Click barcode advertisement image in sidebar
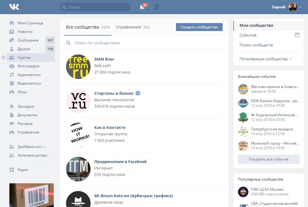The height and width of the screenshot is (207, 308). coord(31,195)
